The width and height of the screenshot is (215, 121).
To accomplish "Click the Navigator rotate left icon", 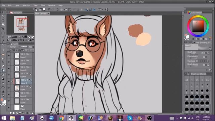I will [19, 40].
